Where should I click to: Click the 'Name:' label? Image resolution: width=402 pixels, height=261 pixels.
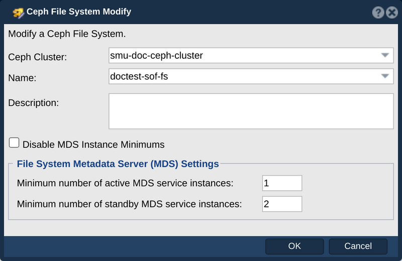pyautogui.click(x=22, y=78)
